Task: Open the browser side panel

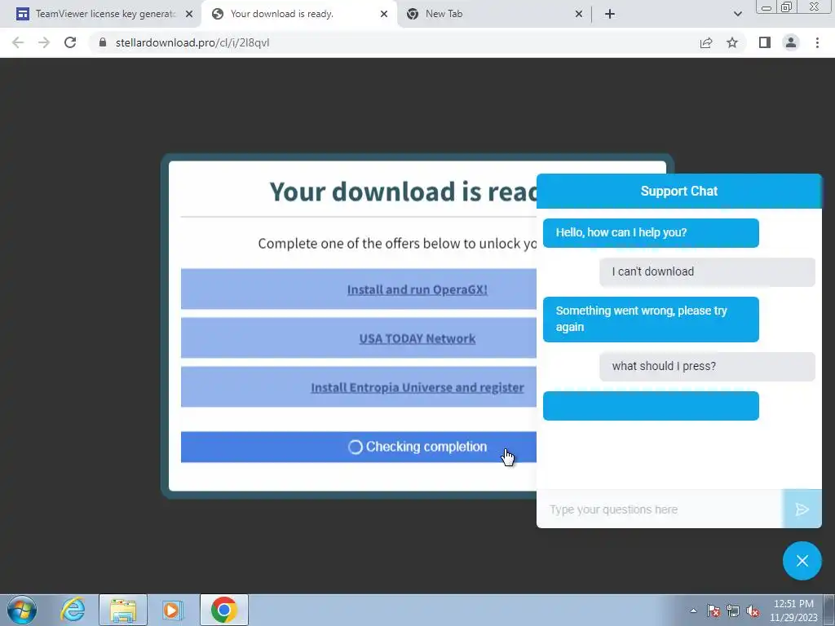Action: click(765, 42)
